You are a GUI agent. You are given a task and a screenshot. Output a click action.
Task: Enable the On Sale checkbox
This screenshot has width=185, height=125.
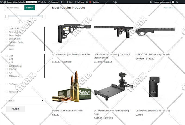pos(7,84)
